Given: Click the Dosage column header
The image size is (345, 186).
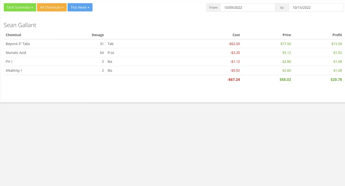Looking at the screenshot, I should (x=98, y=35).
